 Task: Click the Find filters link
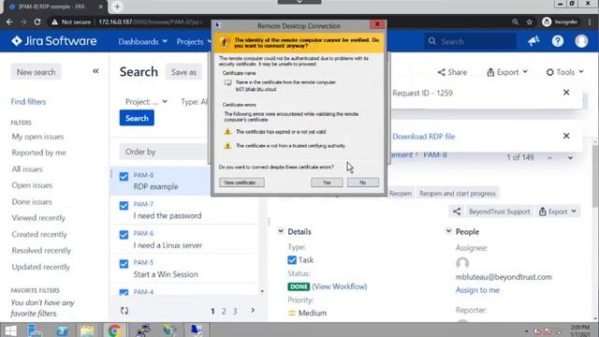[x=28, y=102]
